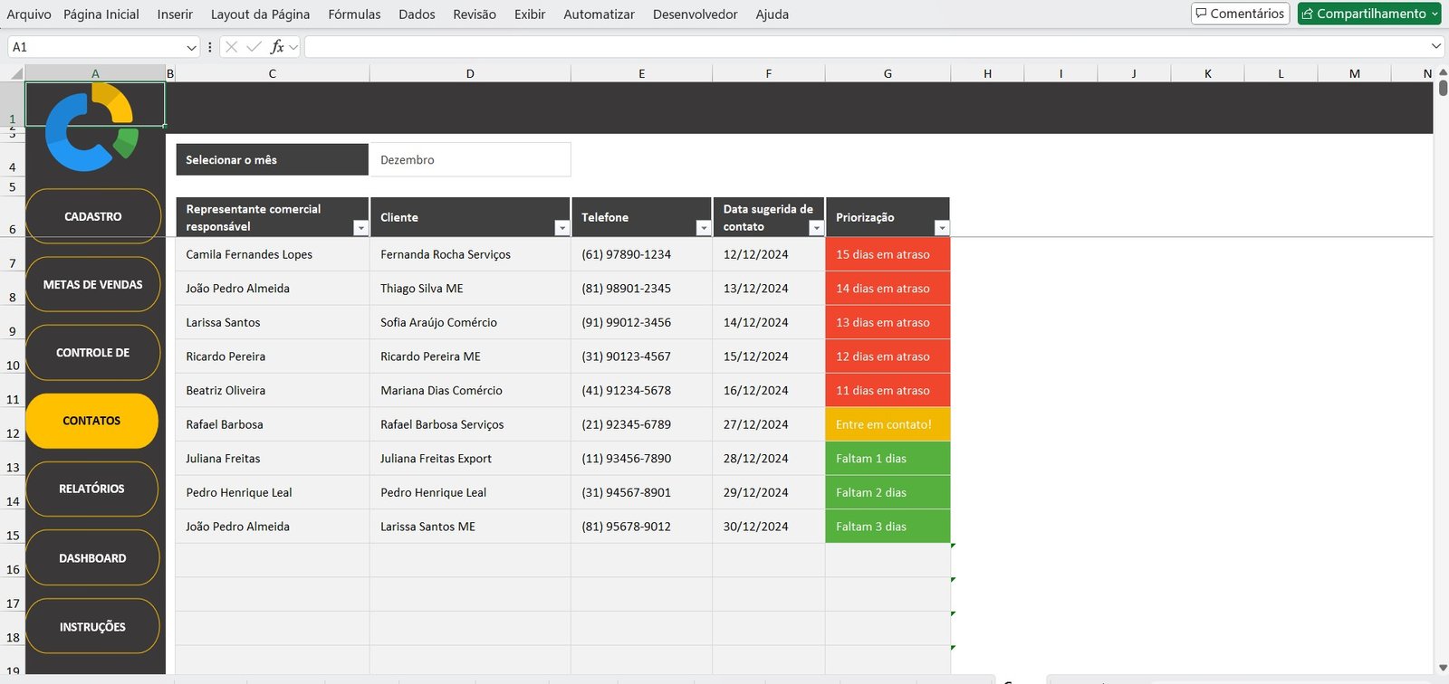Screen dimensions: 1449x684
Task: Open the Name Box dropdown arrow
Action: click(191, 47)
